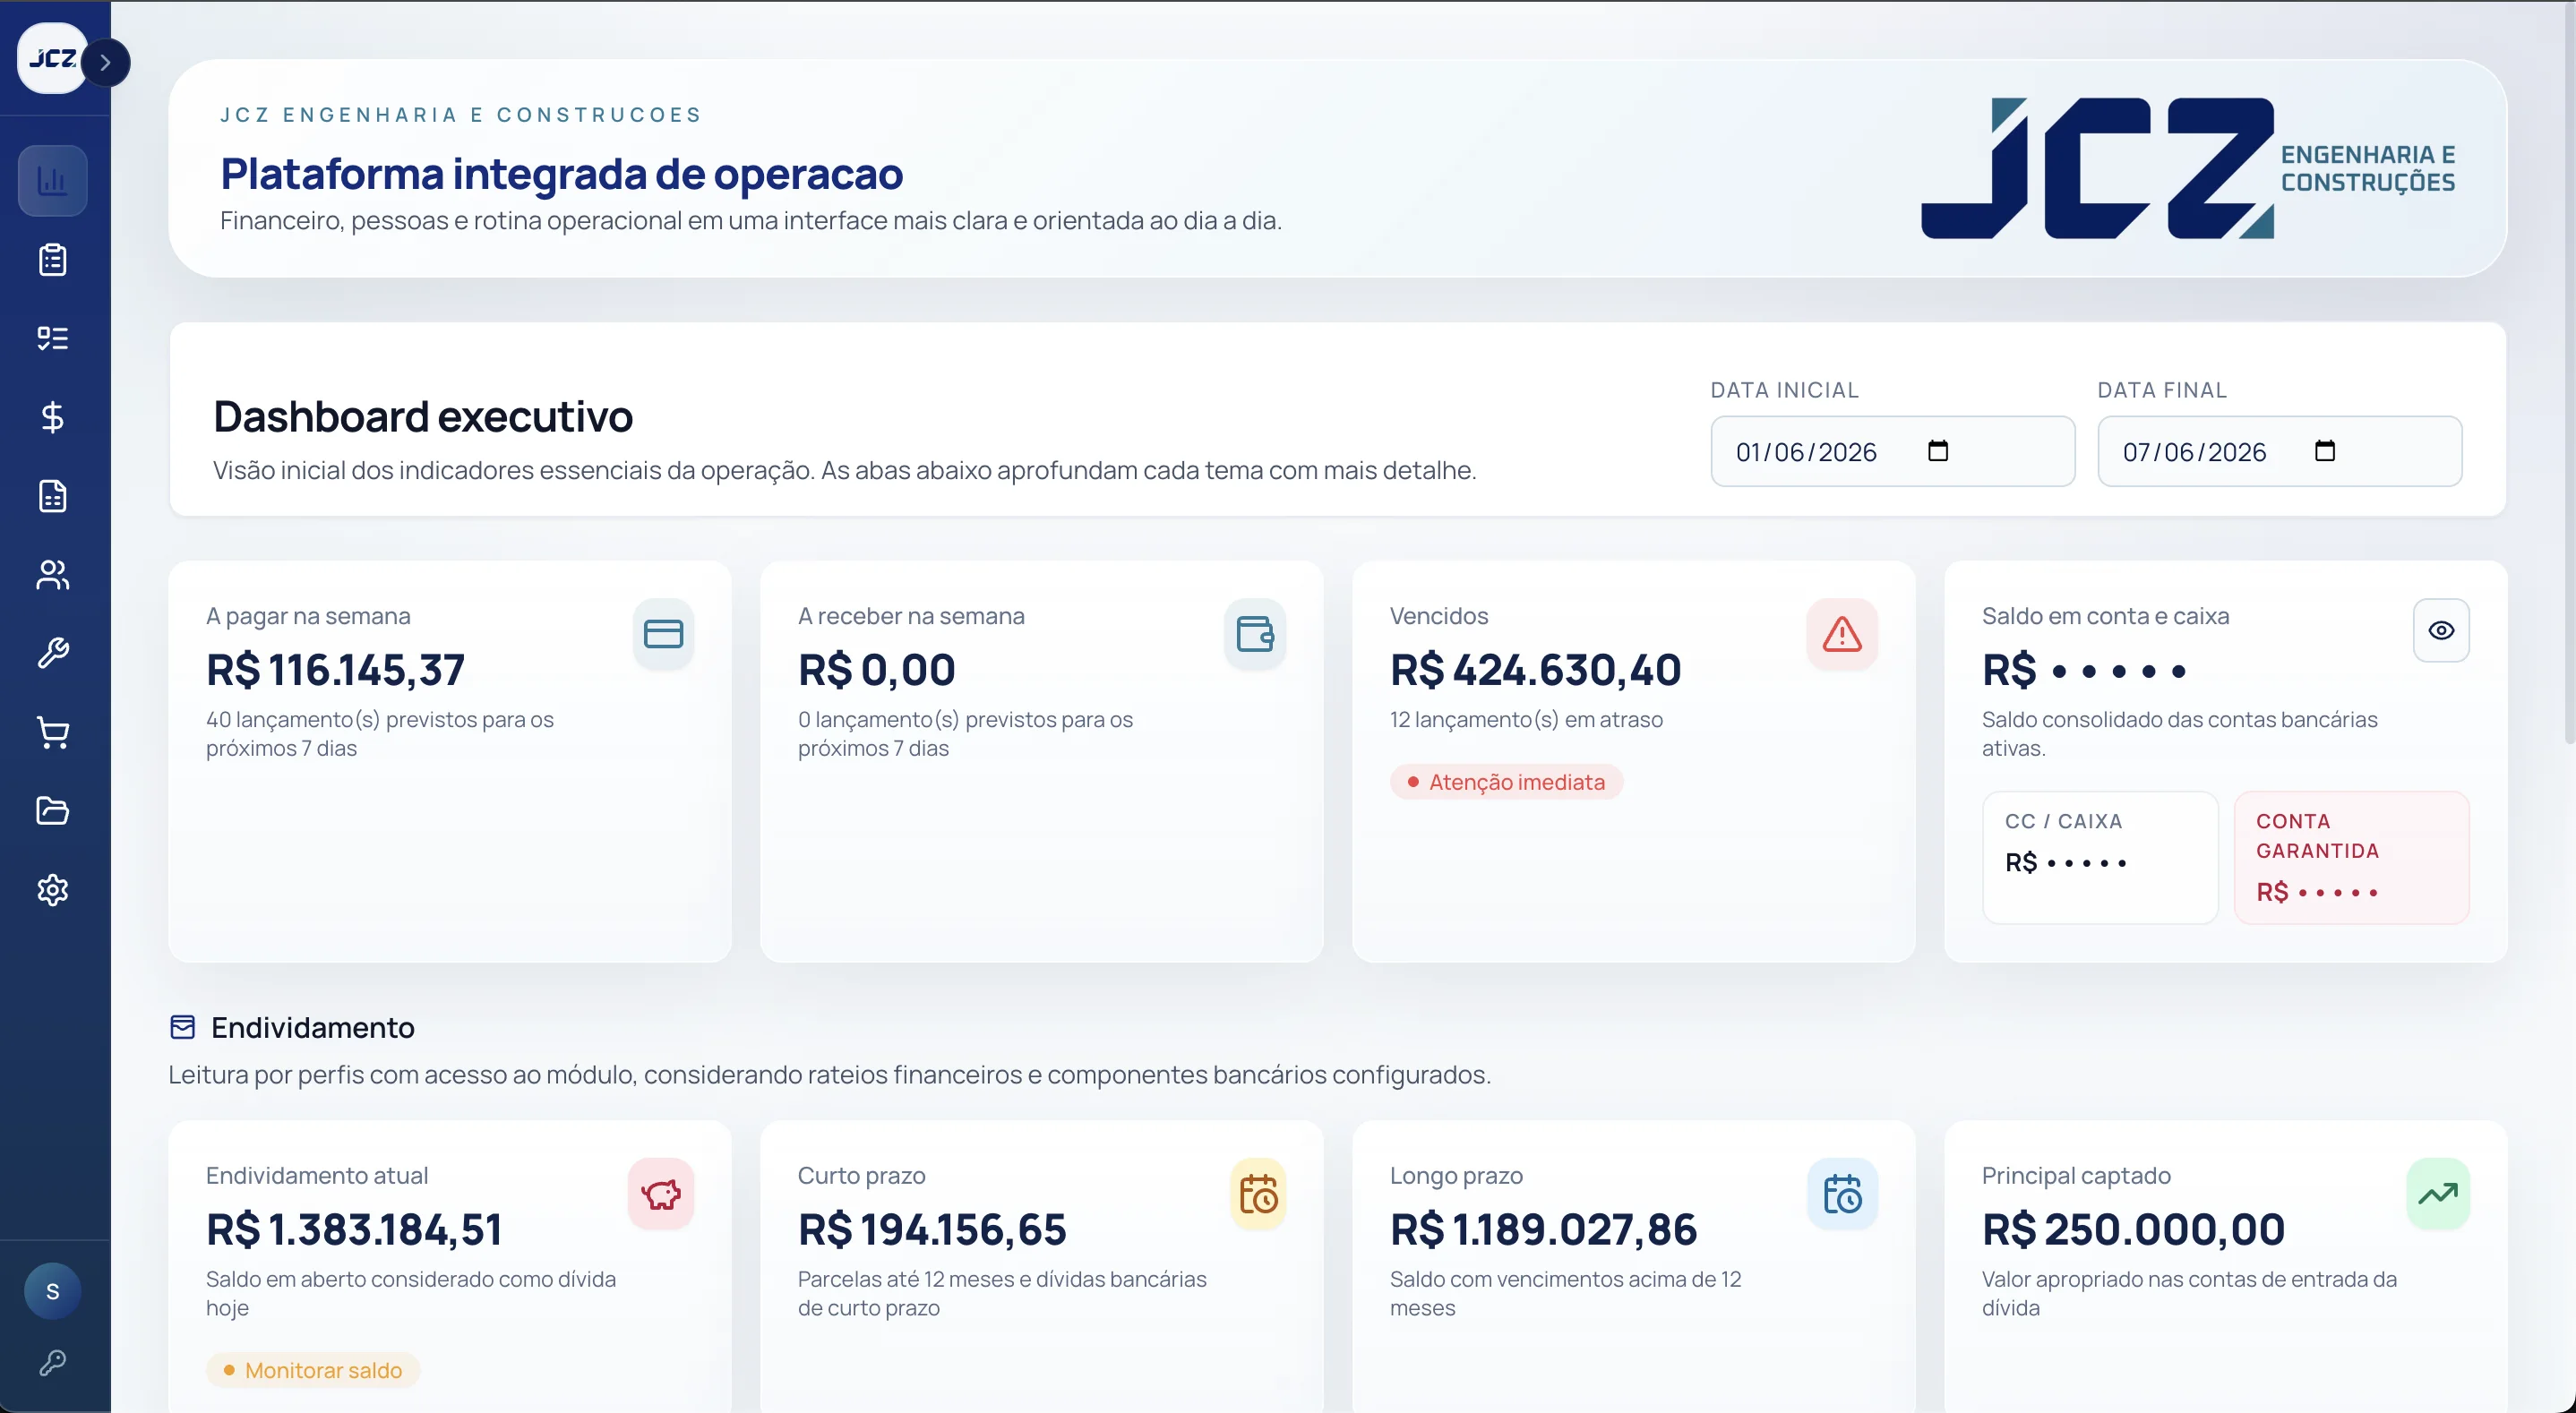The height and width of the screenshot is (1413, 2576).
Task: Click the calendar-clock icon in Longo prazo card
Action: click(x=1842, y=1194)
